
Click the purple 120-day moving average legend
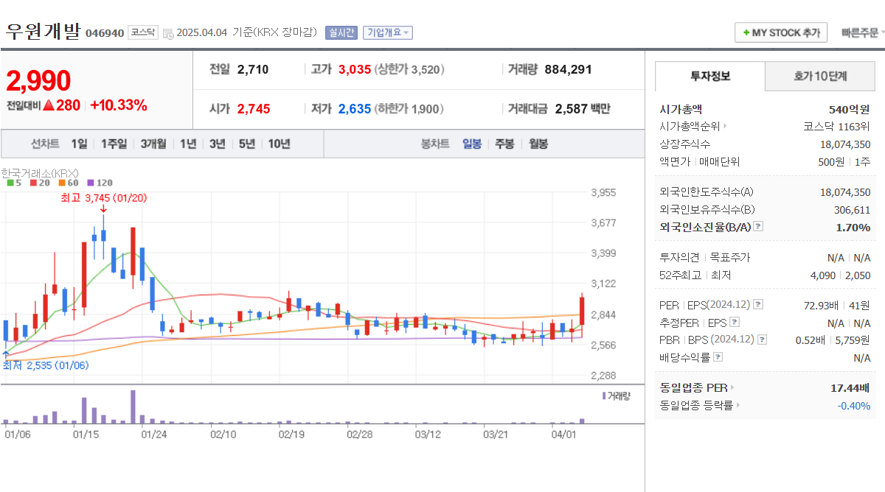coord(100,183)
